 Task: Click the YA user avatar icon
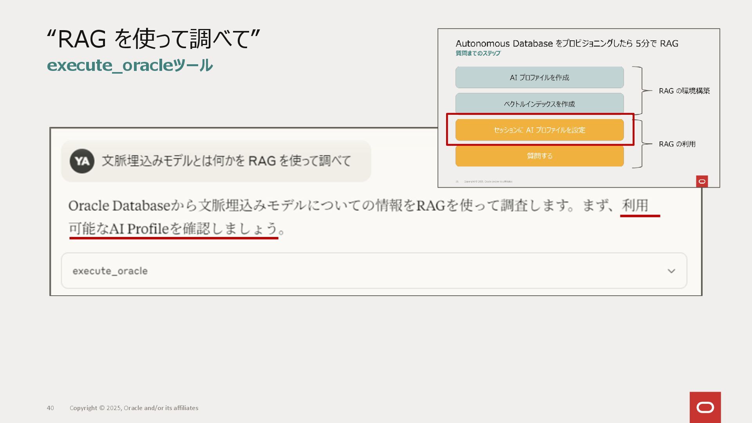82,161
